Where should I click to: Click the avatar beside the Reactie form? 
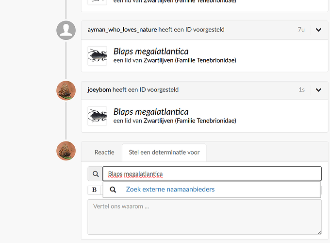pyautogui.click(x=66, y=151)
